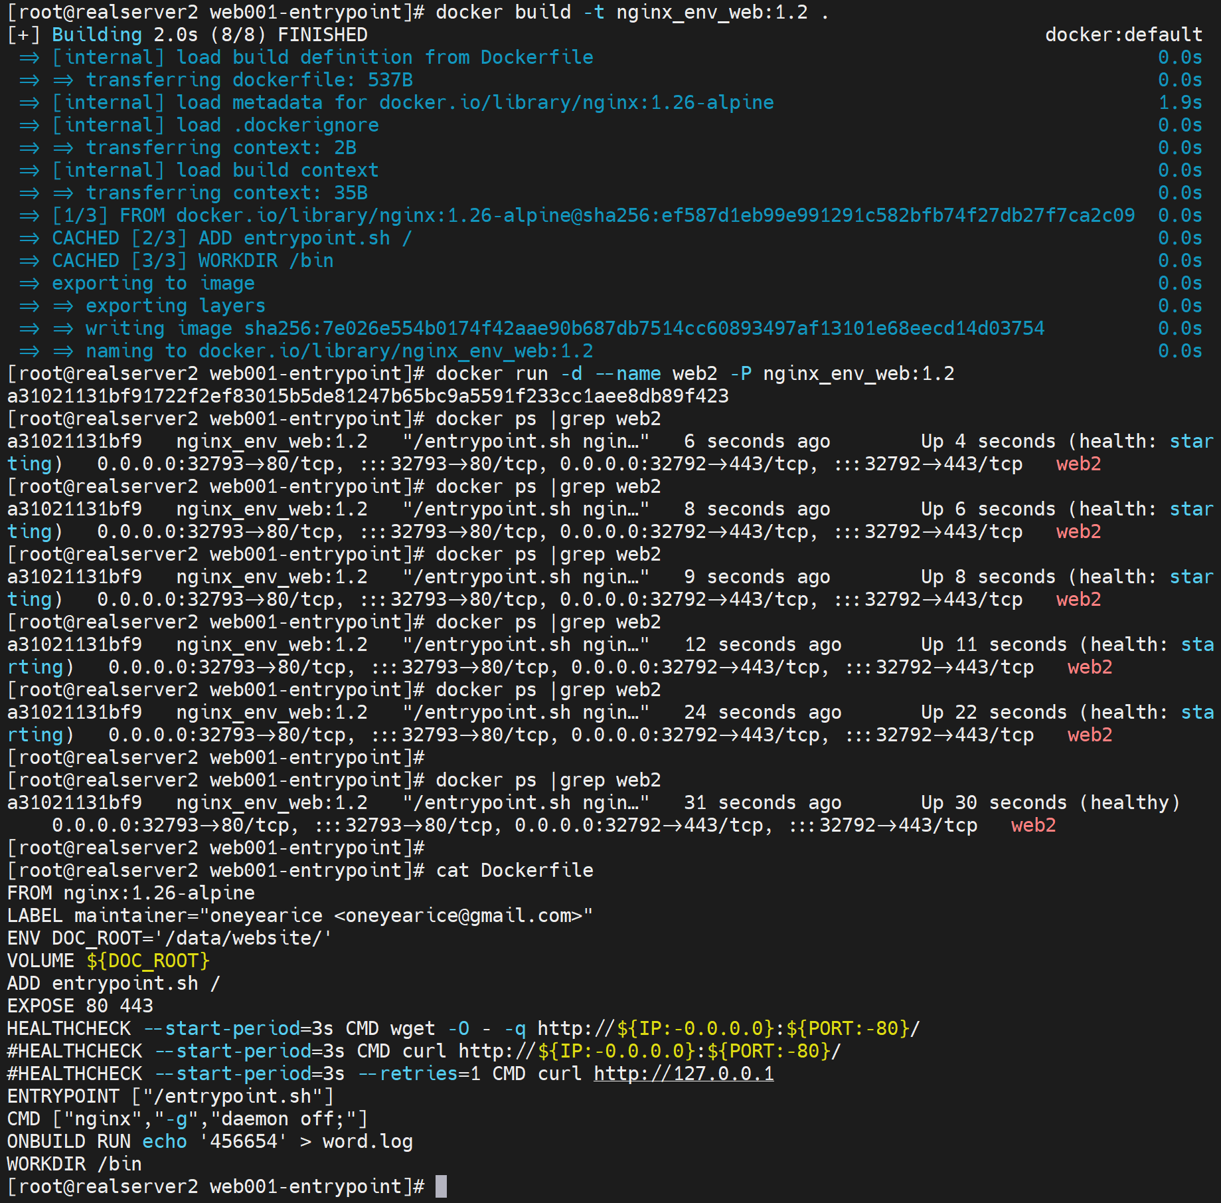1221x1203 pixels.
Task: Click the Building 2.0s (8/8) FINISHED text
Action: [210, 35]
